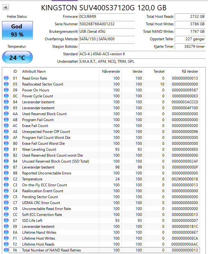Viewport: 208px width, 254px height.
Task: Click the Verste column header
Action: coord(133,71)
